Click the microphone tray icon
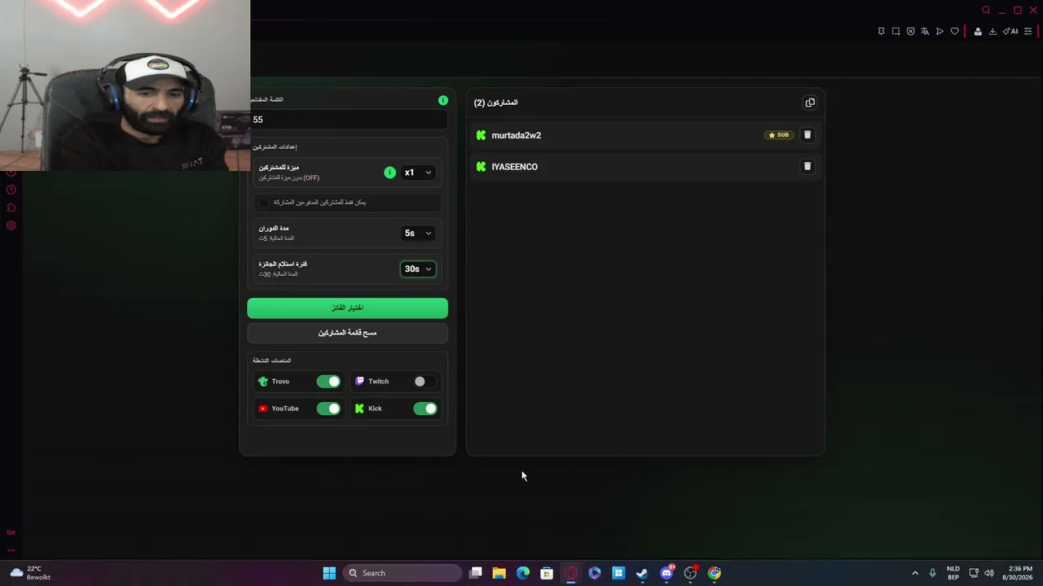The width and height of the screenshot is (1043, 586). [932, 573]
